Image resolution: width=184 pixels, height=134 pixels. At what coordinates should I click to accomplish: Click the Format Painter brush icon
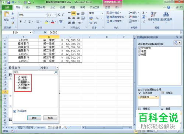point(13,23)
